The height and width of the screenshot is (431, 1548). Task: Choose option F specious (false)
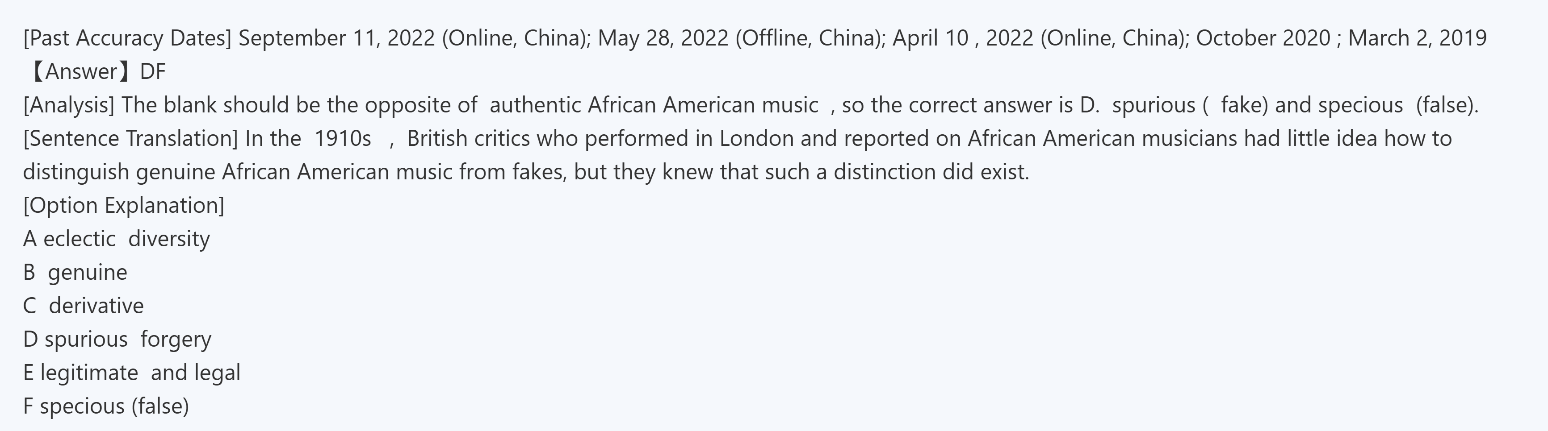point(106,406)
